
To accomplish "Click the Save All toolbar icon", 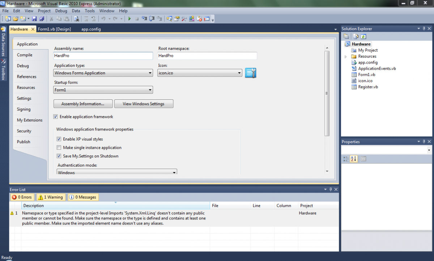I will [x=42, y=18].
